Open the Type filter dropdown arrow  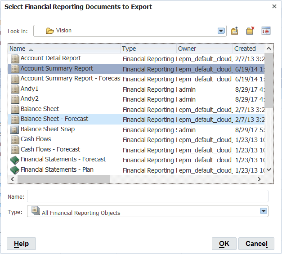tap(263, 211)
